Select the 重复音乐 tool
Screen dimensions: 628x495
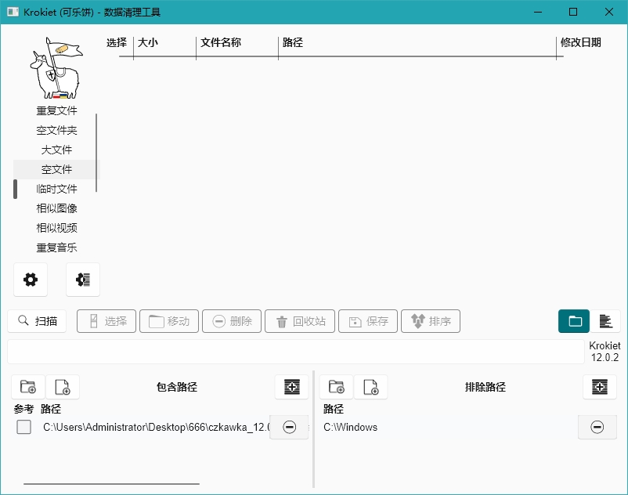click(x=56, y=247)
